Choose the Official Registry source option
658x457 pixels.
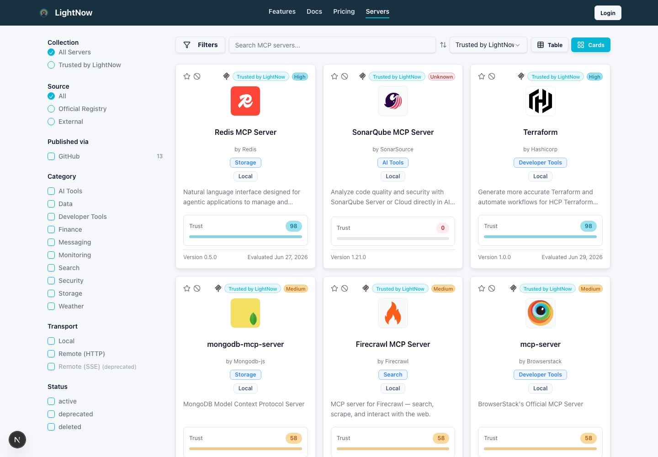tap(51, 109)
